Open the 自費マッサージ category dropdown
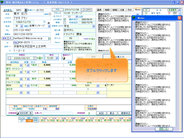 pos(49,26)
